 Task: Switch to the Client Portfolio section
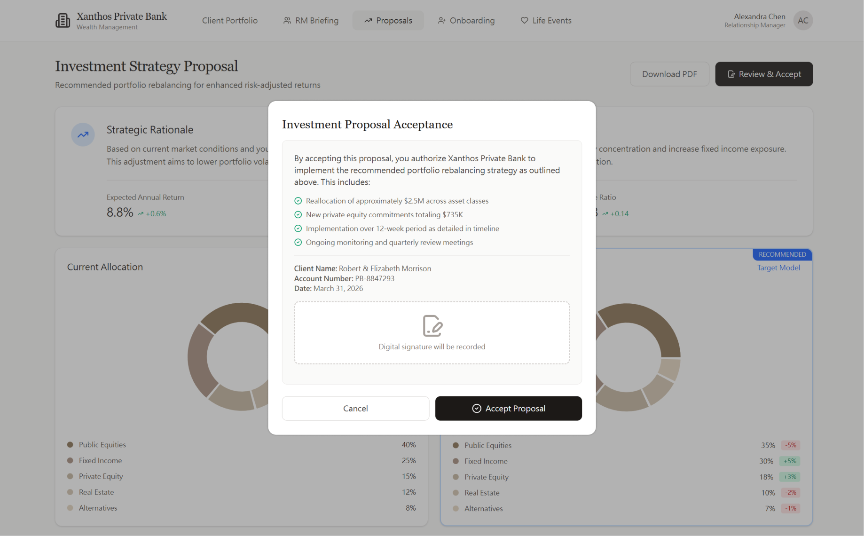tap(230, 20)
